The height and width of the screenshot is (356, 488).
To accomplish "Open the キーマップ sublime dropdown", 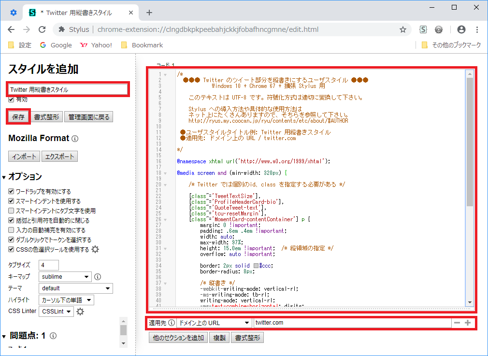I will (66, 277).
